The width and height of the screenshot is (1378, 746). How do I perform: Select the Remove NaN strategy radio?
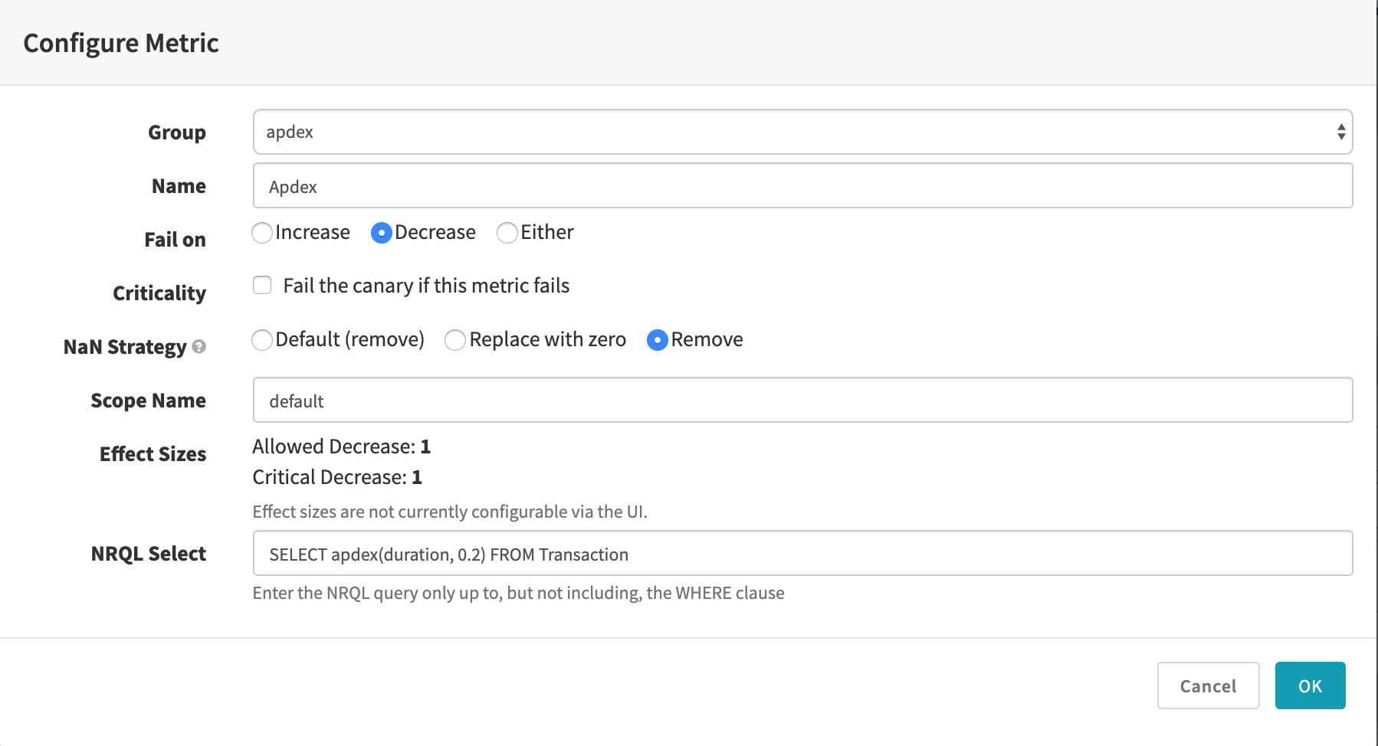tap(657, 340)
